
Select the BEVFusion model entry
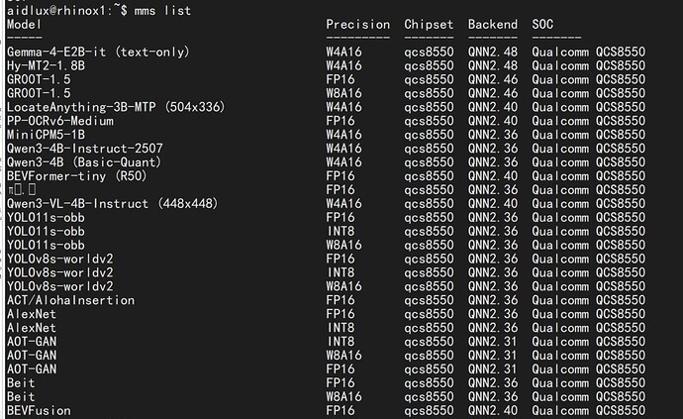point(39,411)
